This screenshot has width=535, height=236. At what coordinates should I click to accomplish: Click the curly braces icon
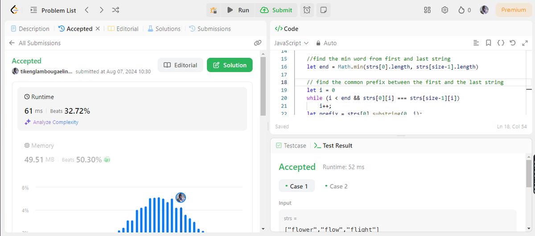coord(501,43)
